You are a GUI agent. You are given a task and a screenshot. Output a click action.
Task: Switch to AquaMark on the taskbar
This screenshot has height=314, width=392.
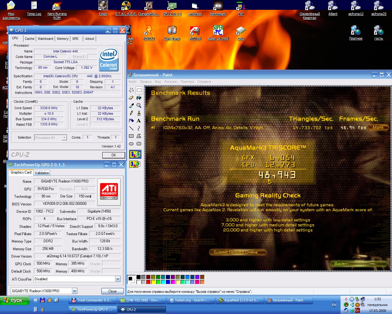click(239, 300)
